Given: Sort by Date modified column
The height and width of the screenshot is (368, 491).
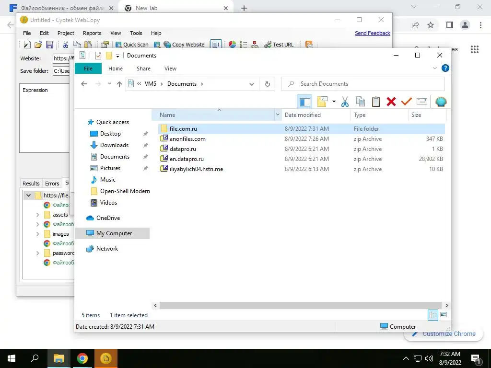Looking at the screenshot, I should tap(316, 115).
